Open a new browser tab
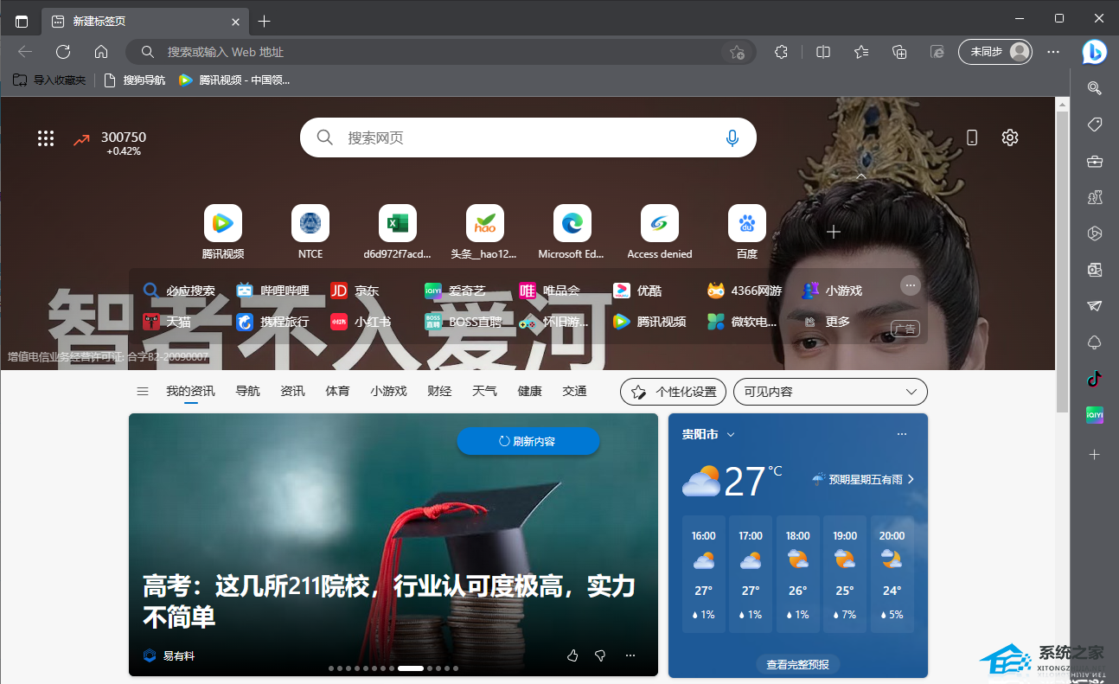Viewport: 1119px width, 684px height. click(x=265, y=22)
